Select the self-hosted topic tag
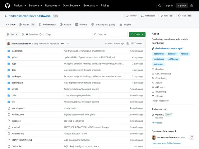The image size is (199, 149). [x=173, y=59]
